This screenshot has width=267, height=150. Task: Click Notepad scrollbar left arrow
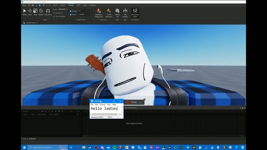pyautogui.click(x=91, y=114)
